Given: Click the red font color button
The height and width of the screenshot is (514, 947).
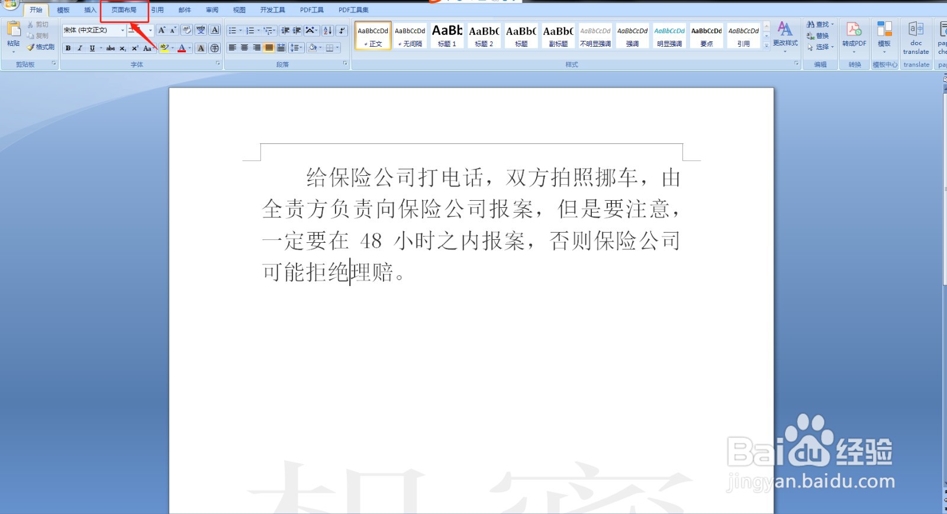Looking at the screenshot, I should [x=182, y=49].
